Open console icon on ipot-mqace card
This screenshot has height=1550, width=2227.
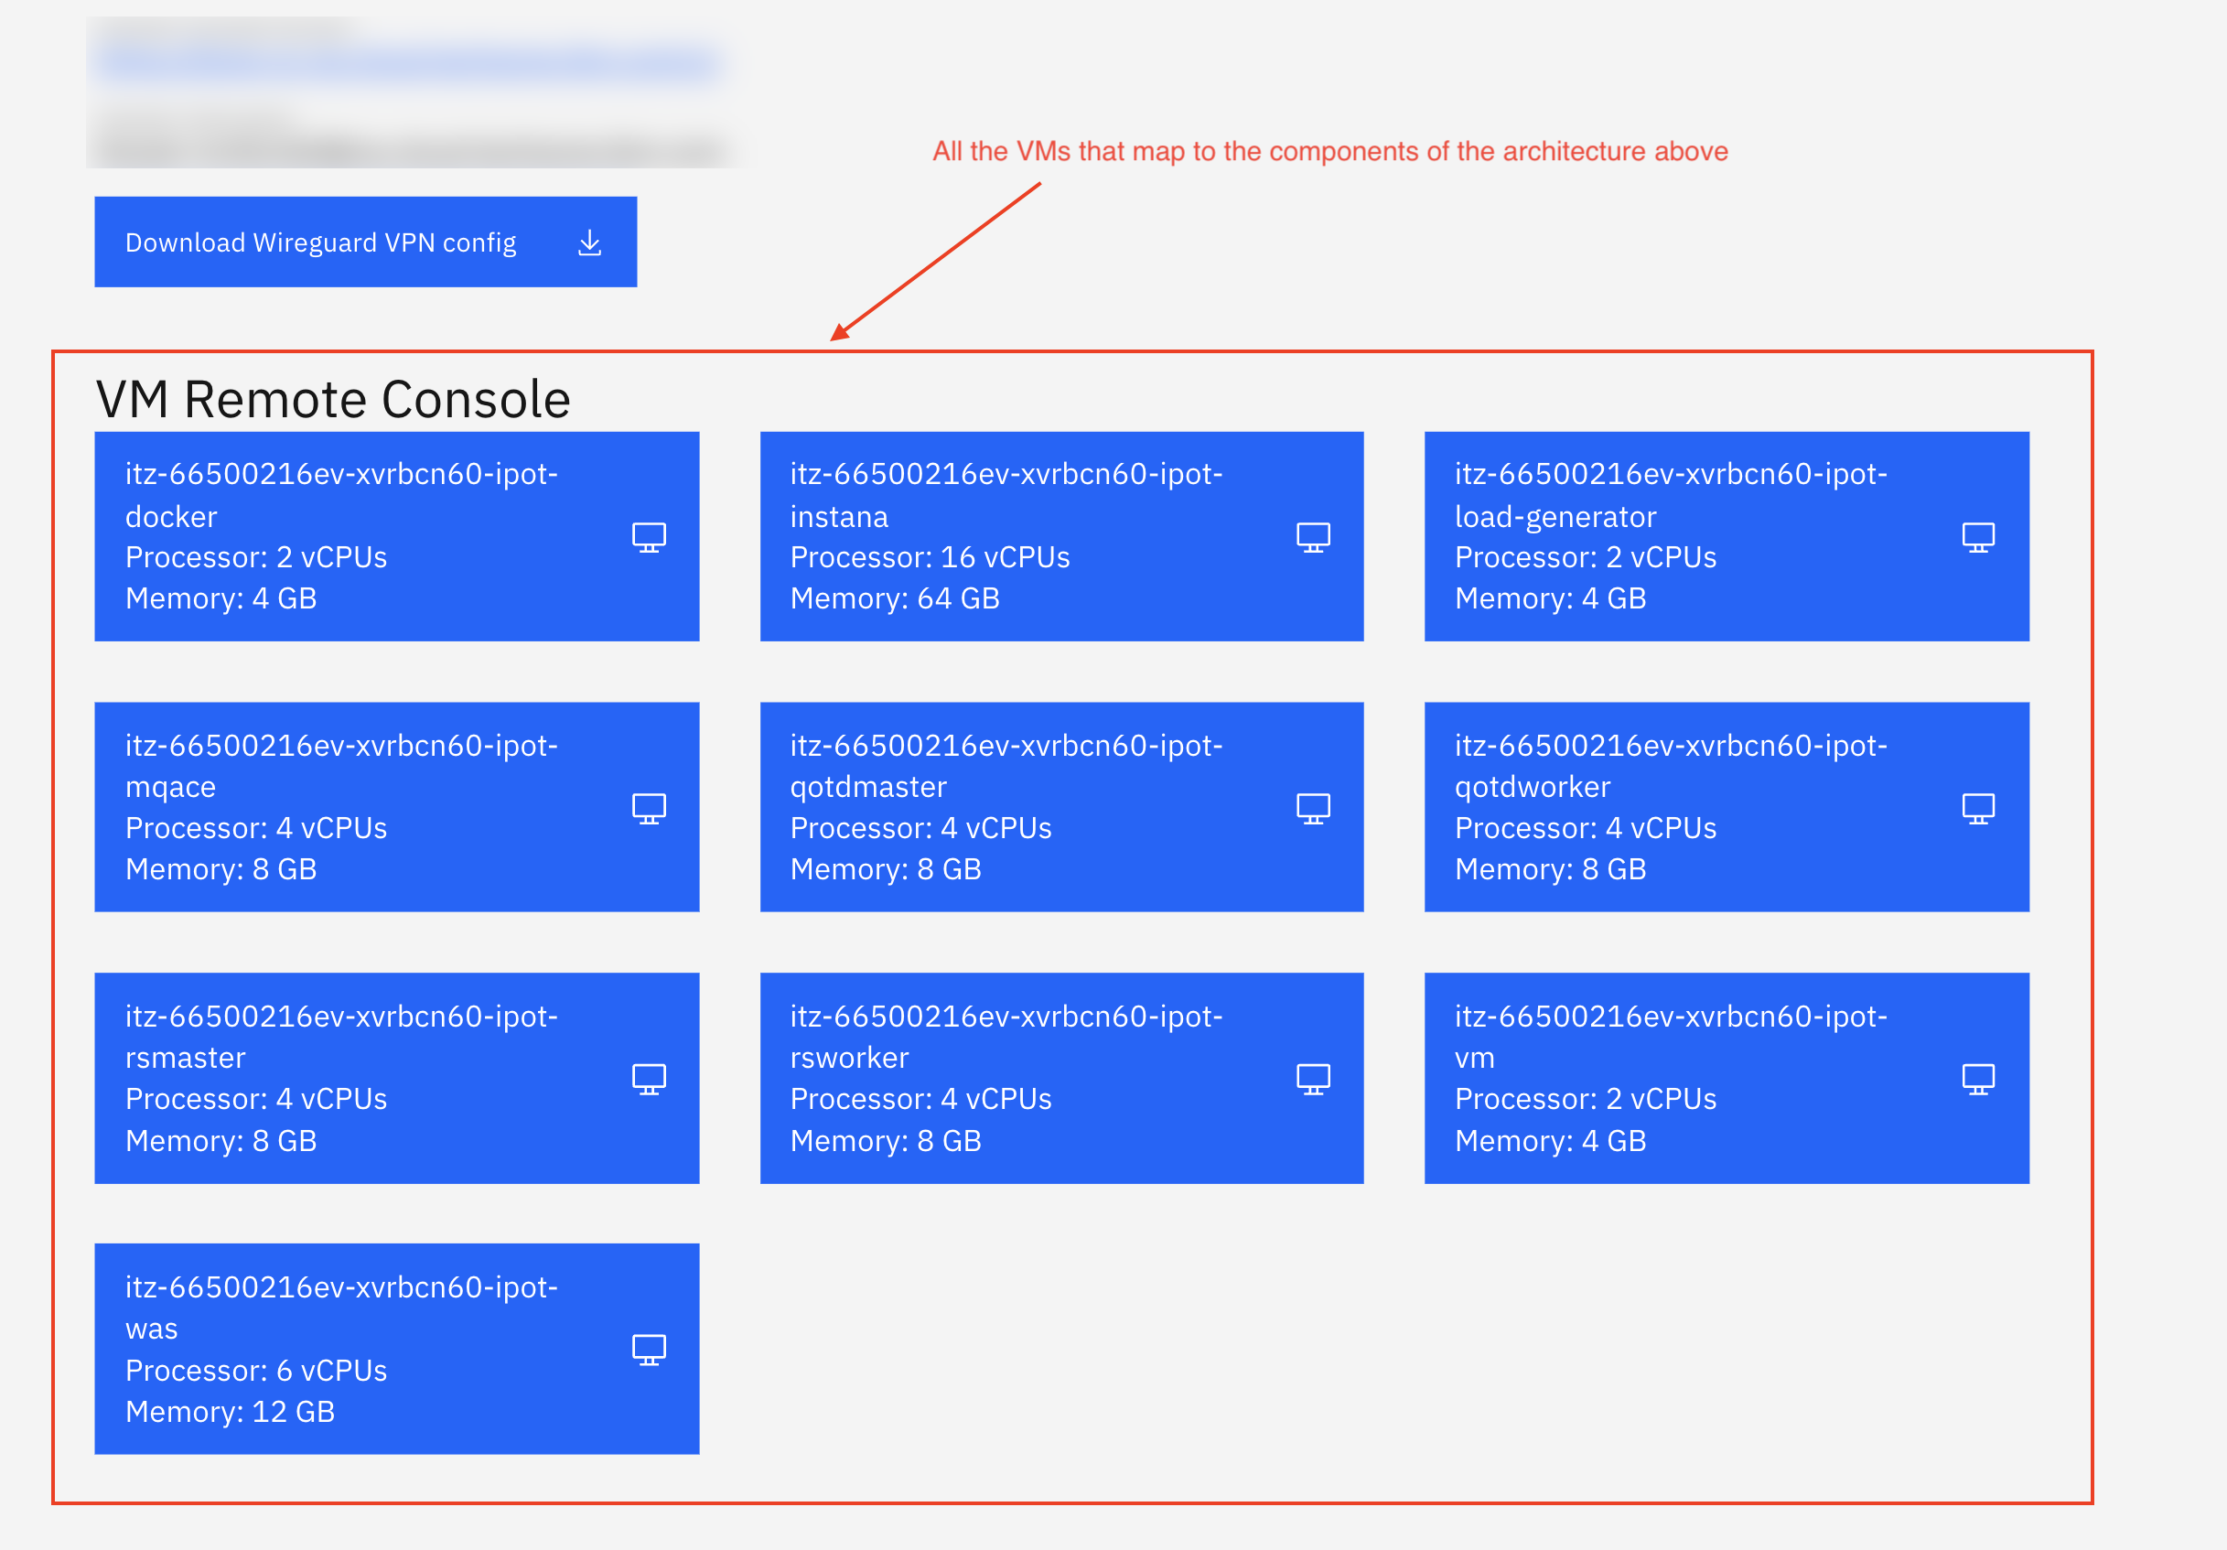click(x=649, y=807)
